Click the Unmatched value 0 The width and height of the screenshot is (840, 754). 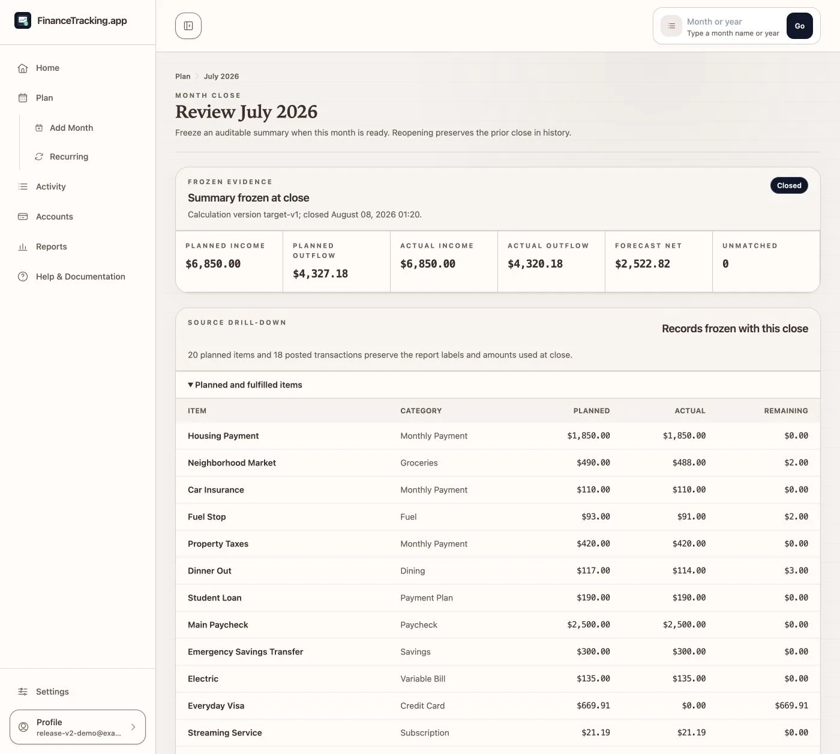click(725, 264)
